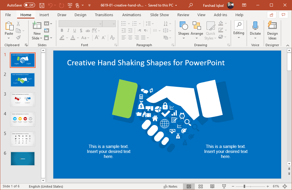Toggle the Notes pane
292x190 pixels.
tap(171, 186)
